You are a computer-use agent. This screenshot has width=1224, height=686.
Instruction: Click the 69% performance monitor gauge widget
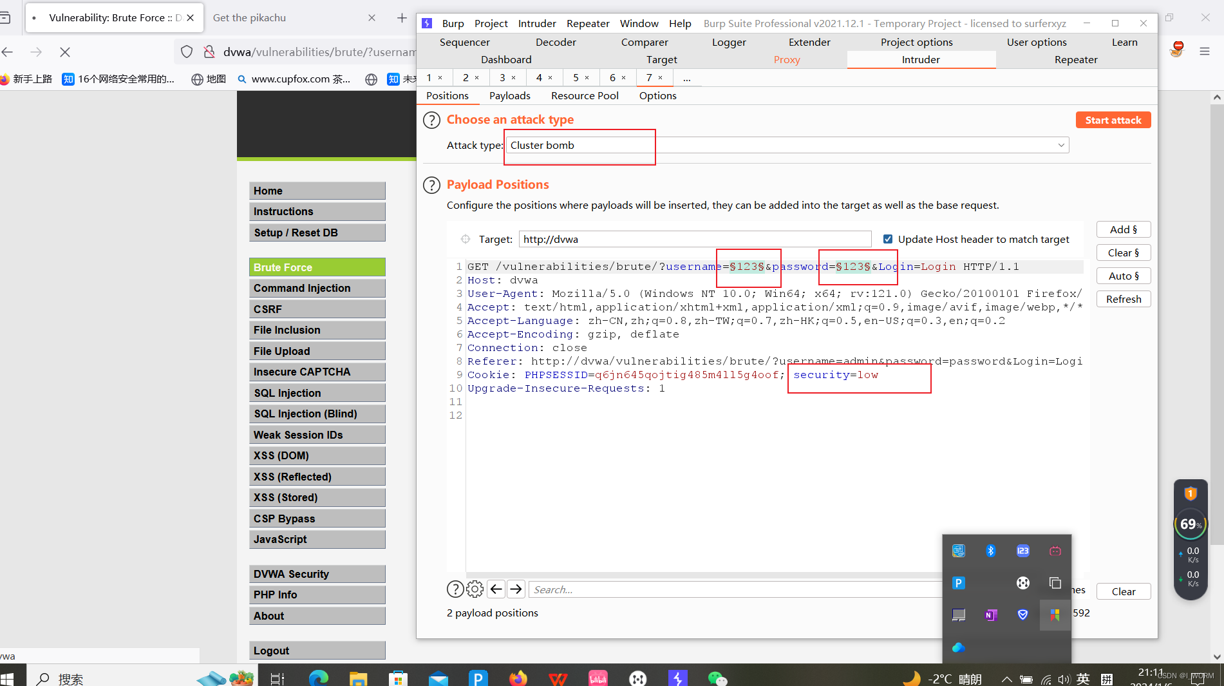pos(1189,524)
